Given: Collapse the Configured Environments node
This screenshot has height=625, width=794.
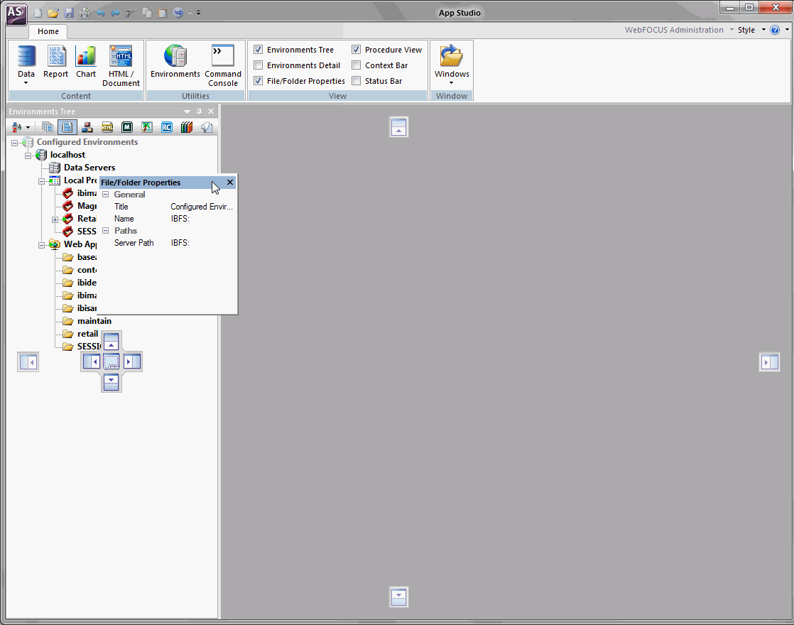Looking at the screenshot, I should [x=15, y=143].
